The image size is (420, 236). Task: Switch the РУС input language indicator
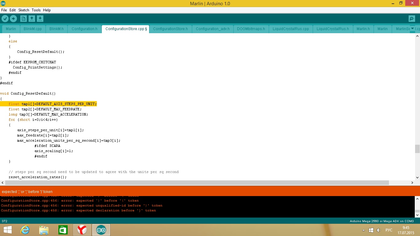389,230
